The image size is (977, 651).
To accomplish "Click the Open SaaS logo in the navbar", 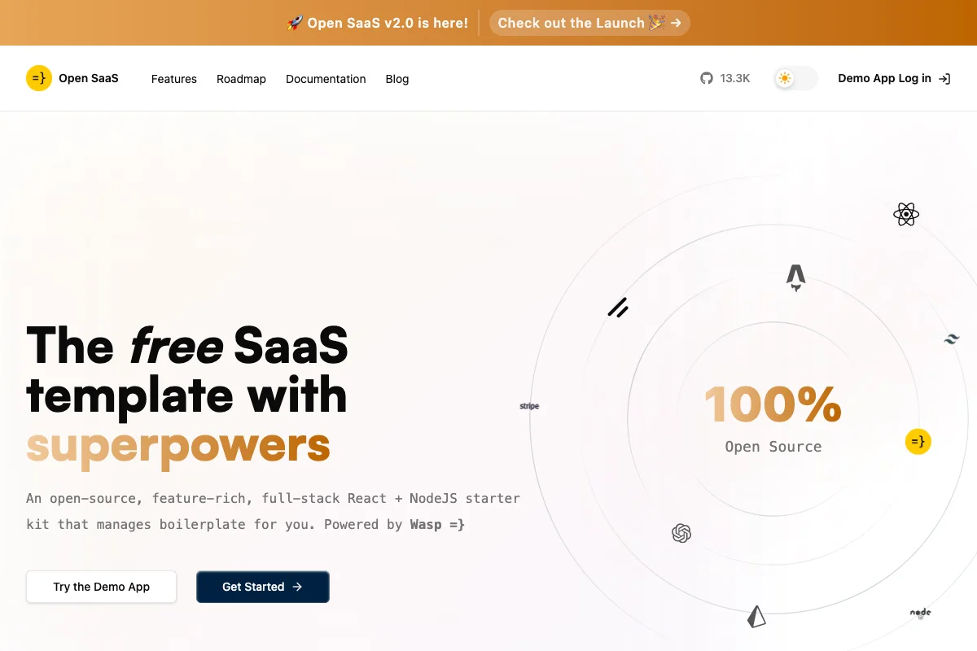I will [73, 78].
